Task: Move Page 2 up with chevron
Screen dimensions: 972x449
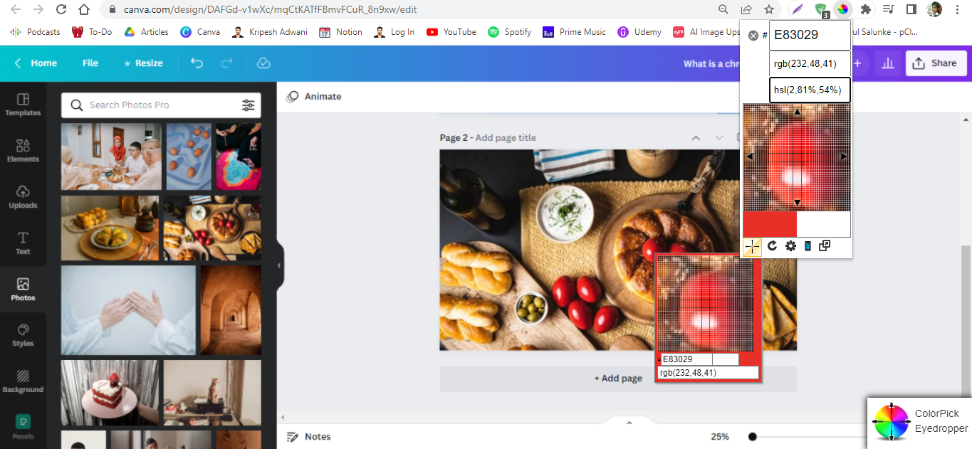Action: tap(696, 137)
